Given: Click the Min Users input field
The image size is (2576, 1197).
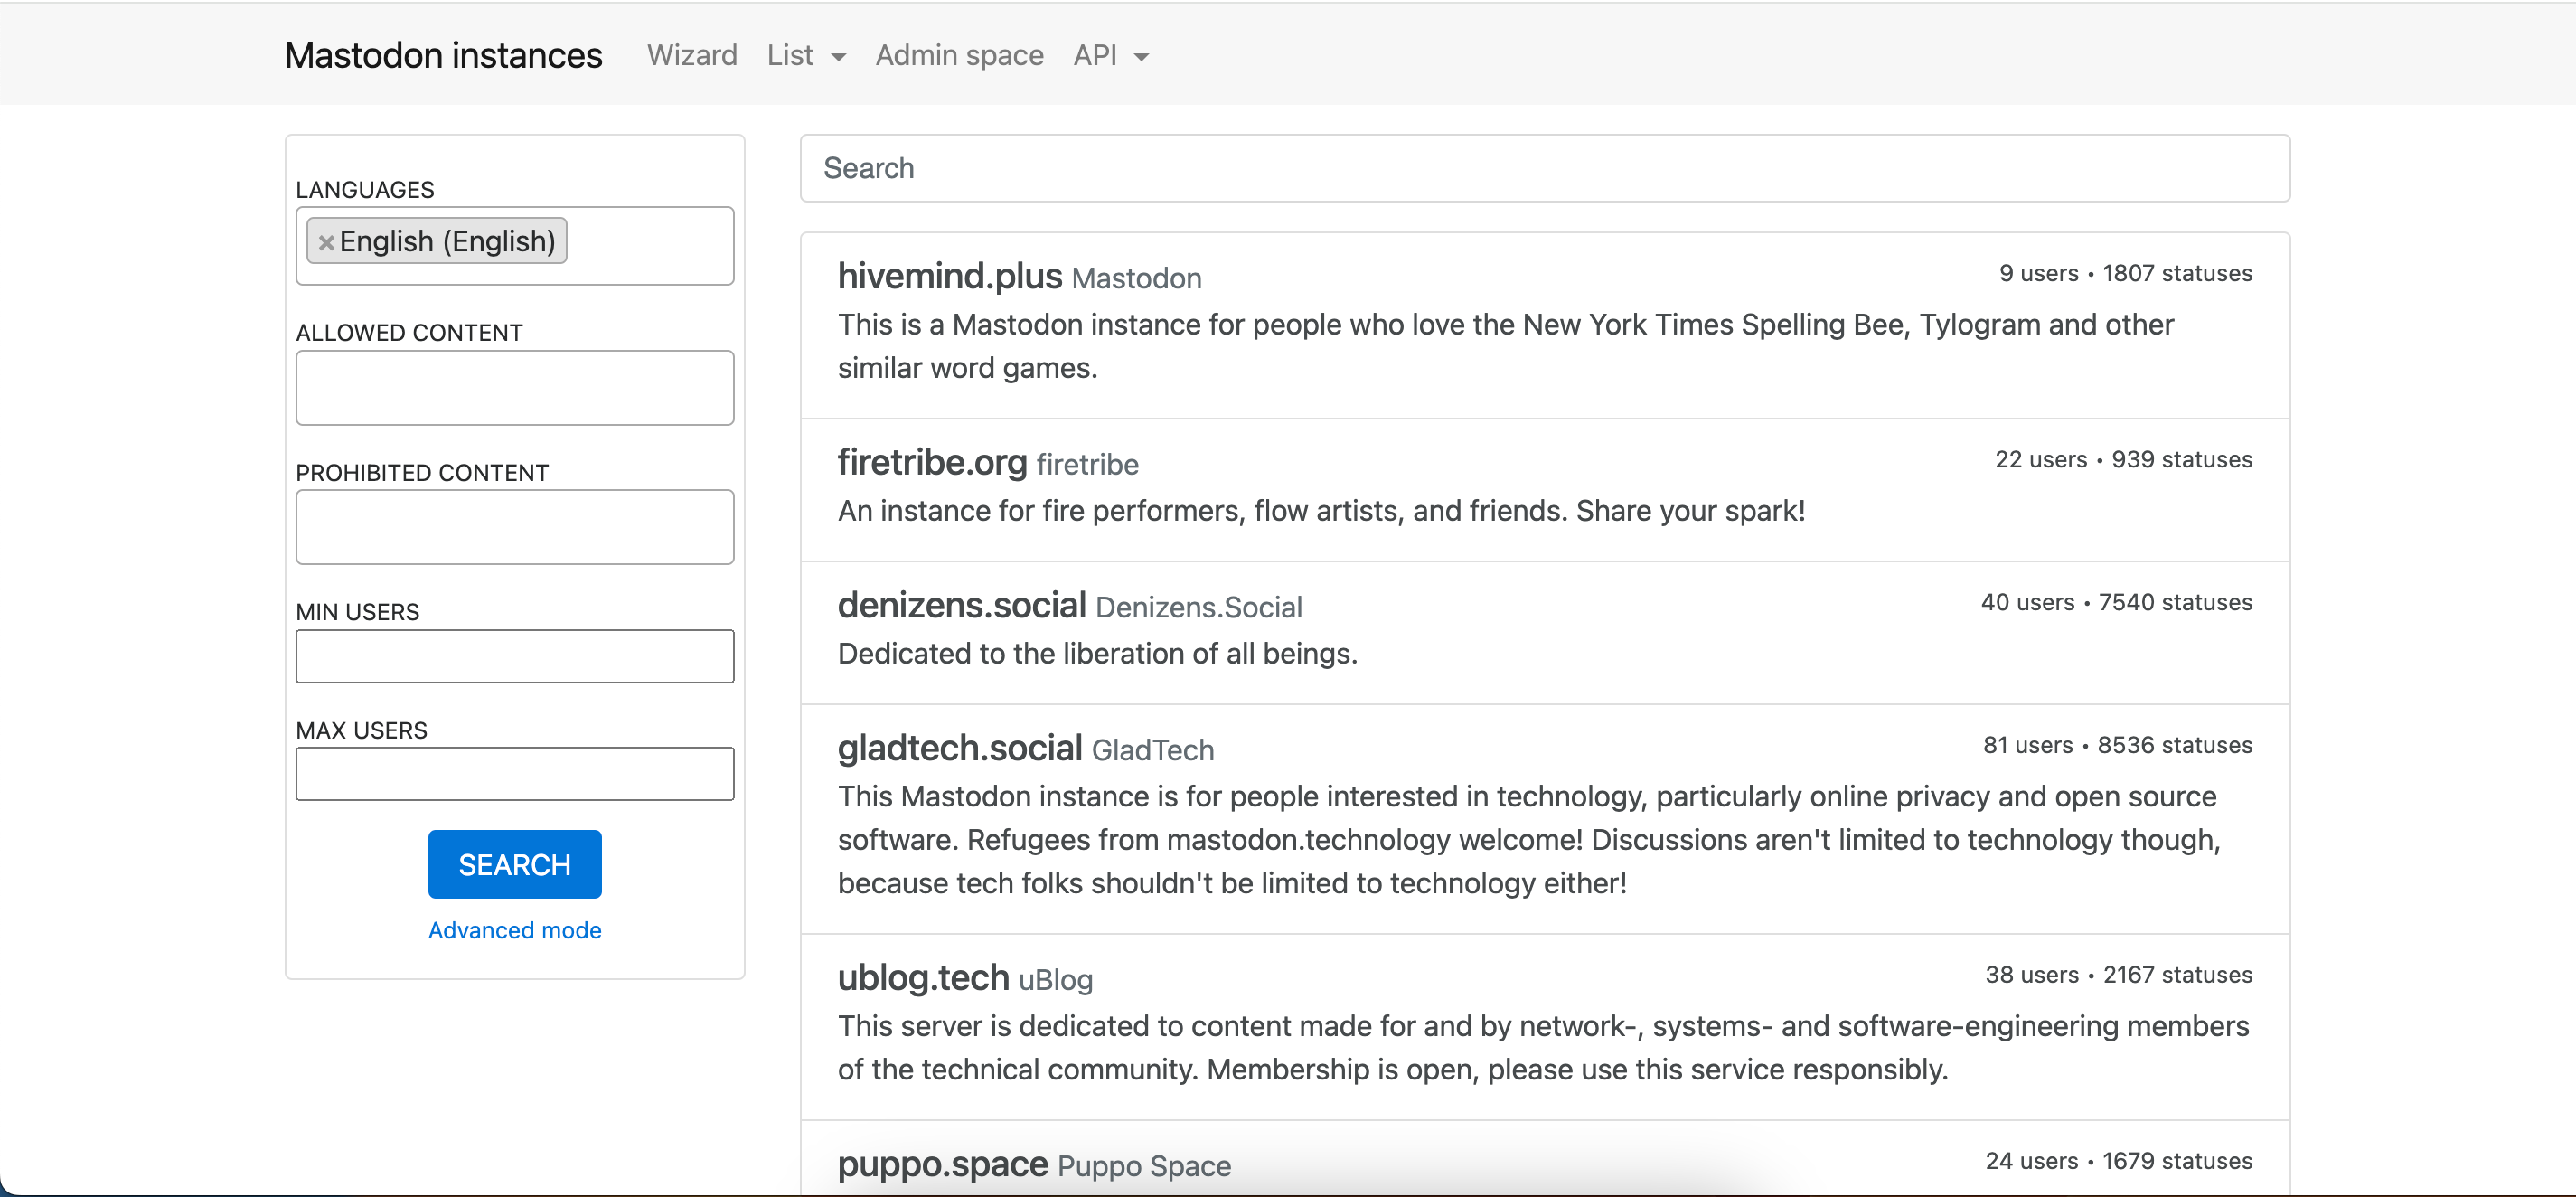Looking at the screenshot, I should click(x=514, y=656).
